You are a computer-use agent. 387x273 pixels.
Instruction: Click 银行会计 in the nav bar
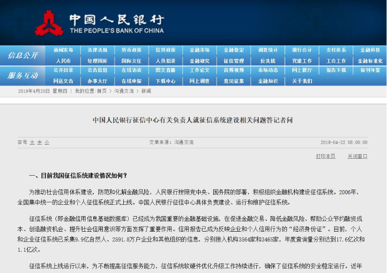302,50
